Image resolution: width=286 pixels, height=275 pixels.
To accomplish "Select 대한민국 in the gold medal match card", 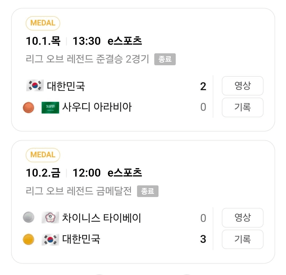I will pyautogui.click(x=81, y=239).
